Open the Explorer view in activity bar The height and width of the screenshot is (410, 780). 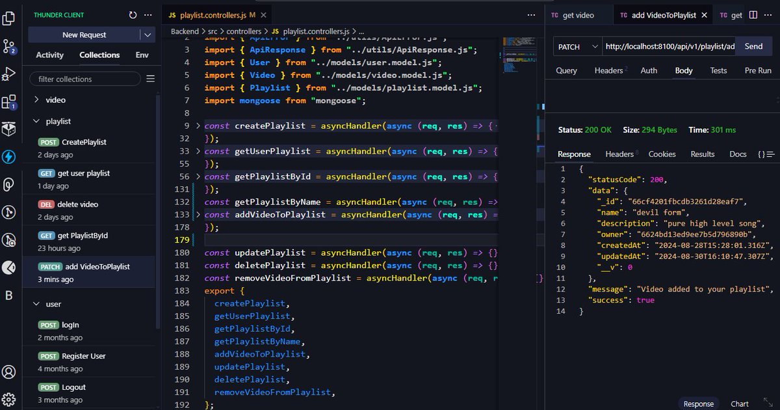(x=9, y=18)
